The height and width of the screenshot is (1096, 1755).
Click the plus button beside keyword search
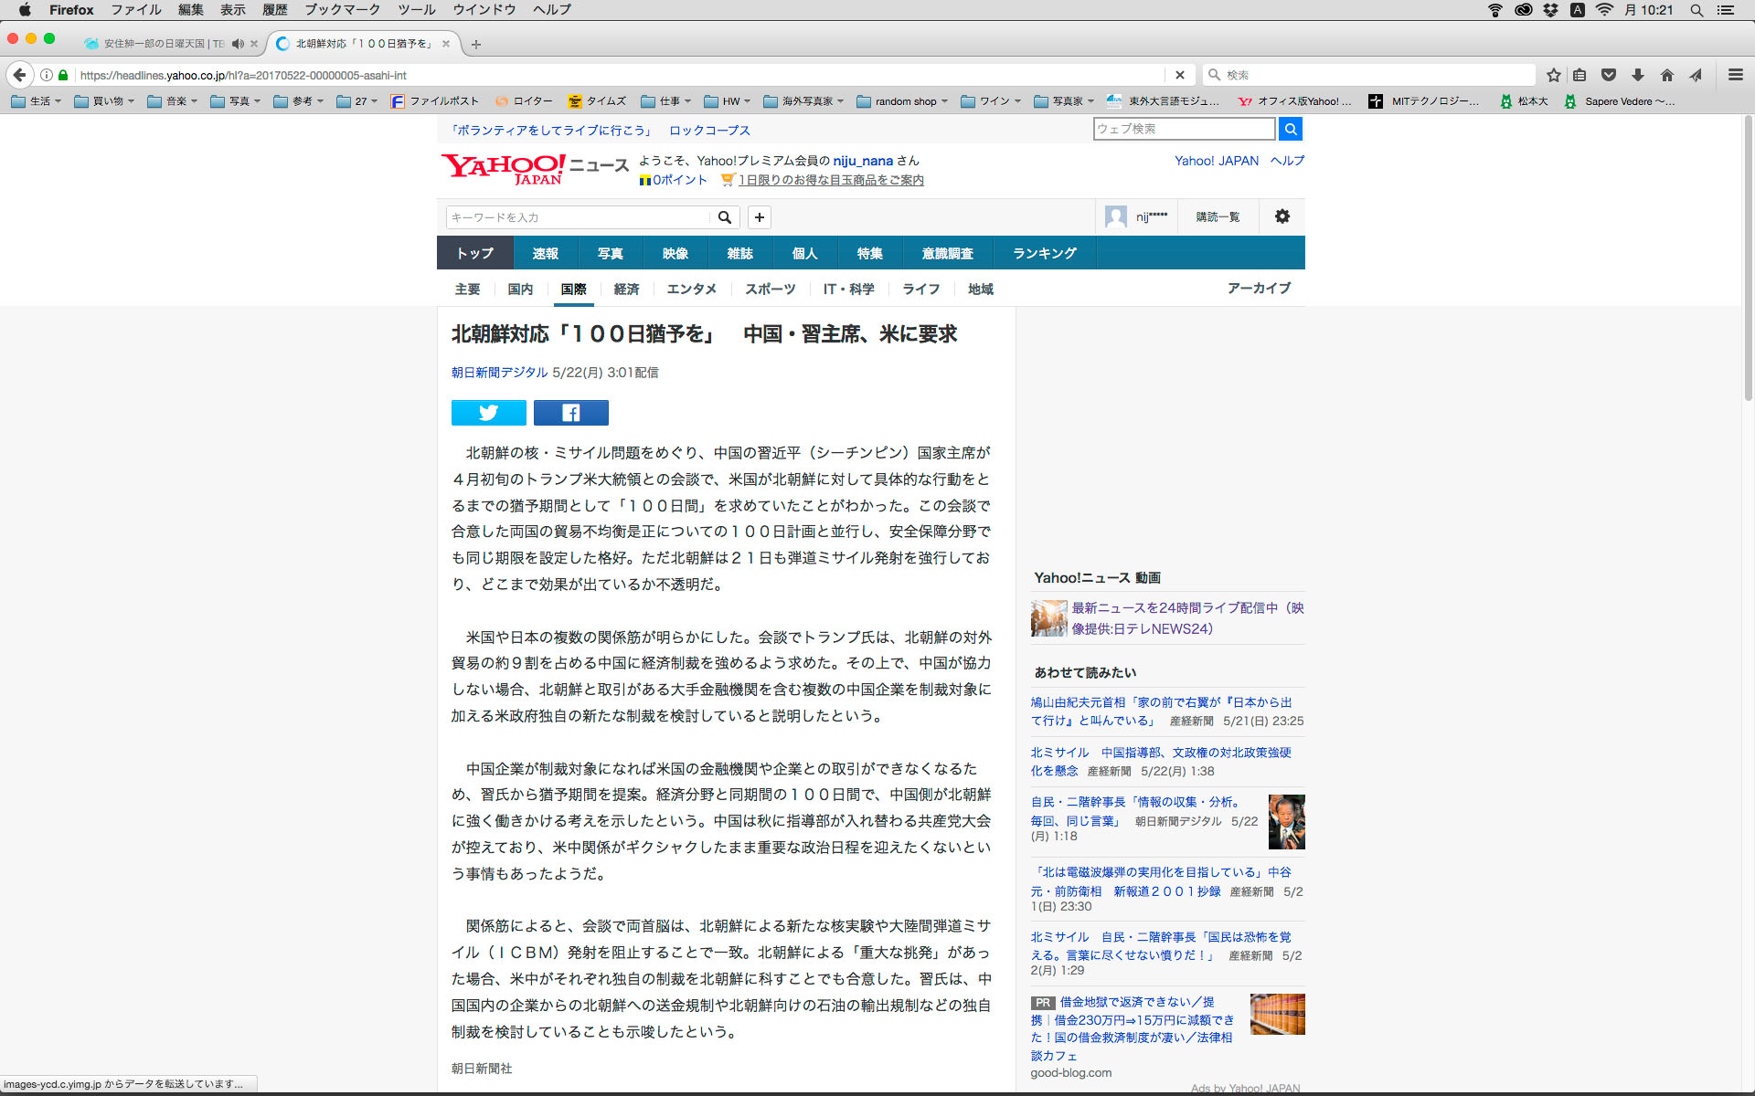point(759,217)
